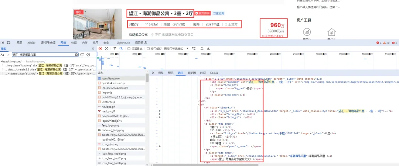Expand the span class="people_name" code line
Screen dimensions: 399x166
tap(160, 146)
